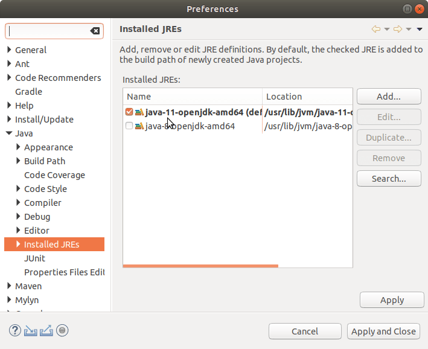Expand the Debug node
This screenshot has height=349, width=428.
click(x=18, y=216)
